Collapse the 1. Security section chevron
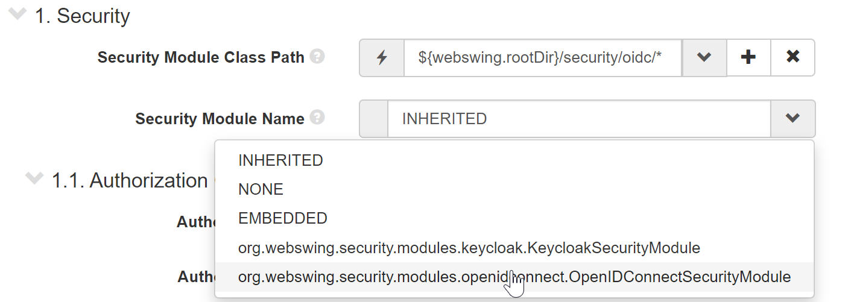The width and height of the screenshot is (854, 302). pyautogui.click(x=18, y=15)
